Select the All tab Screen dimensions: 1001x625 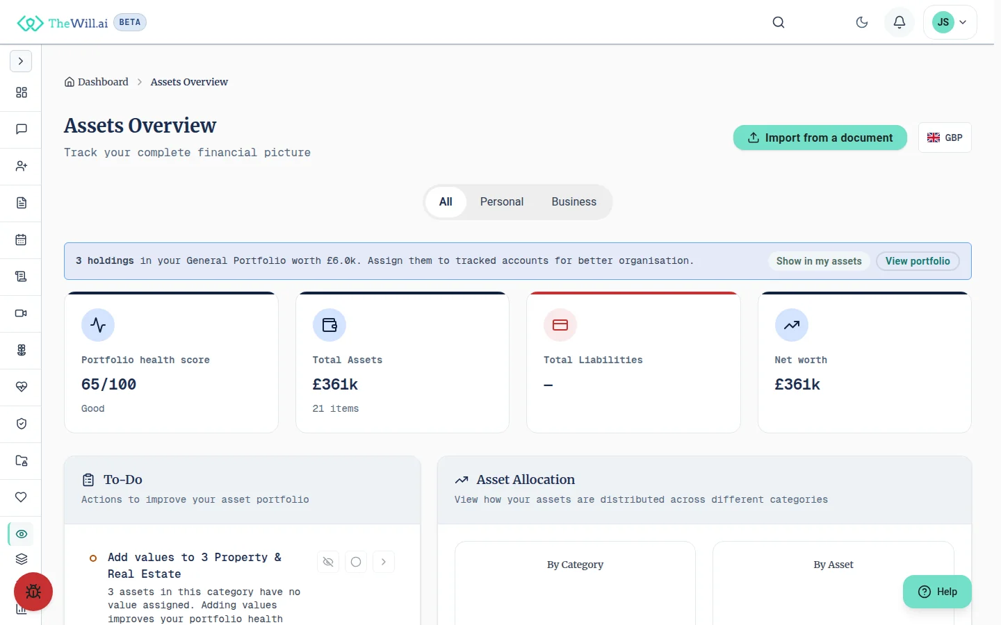[446, 202]
